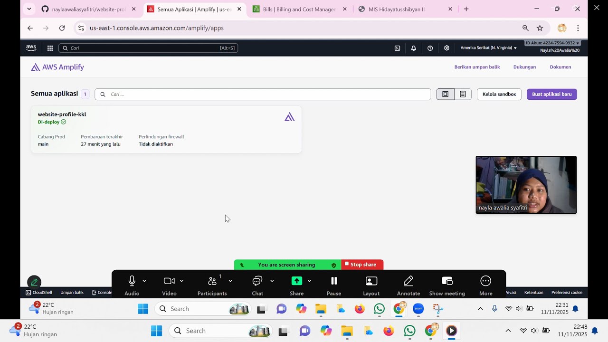Open the AWS notifications bell
608x342 pixels.
414,48
